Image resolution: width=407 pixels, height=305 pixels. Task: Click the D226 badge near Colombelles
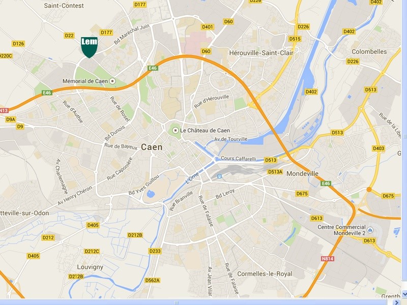(353, 62)
